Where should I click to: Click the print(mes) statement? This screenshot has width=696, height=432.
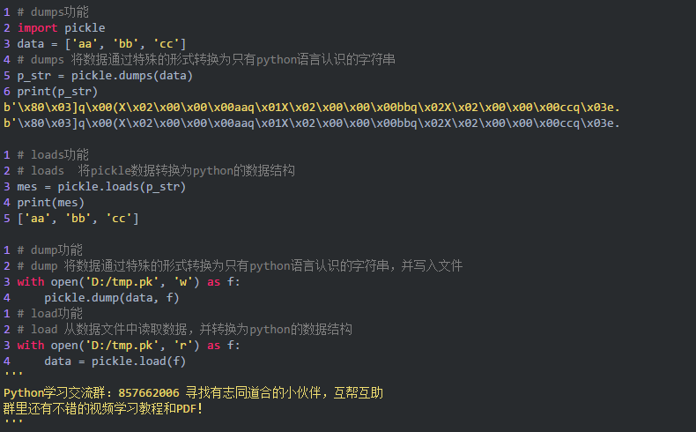50,203
